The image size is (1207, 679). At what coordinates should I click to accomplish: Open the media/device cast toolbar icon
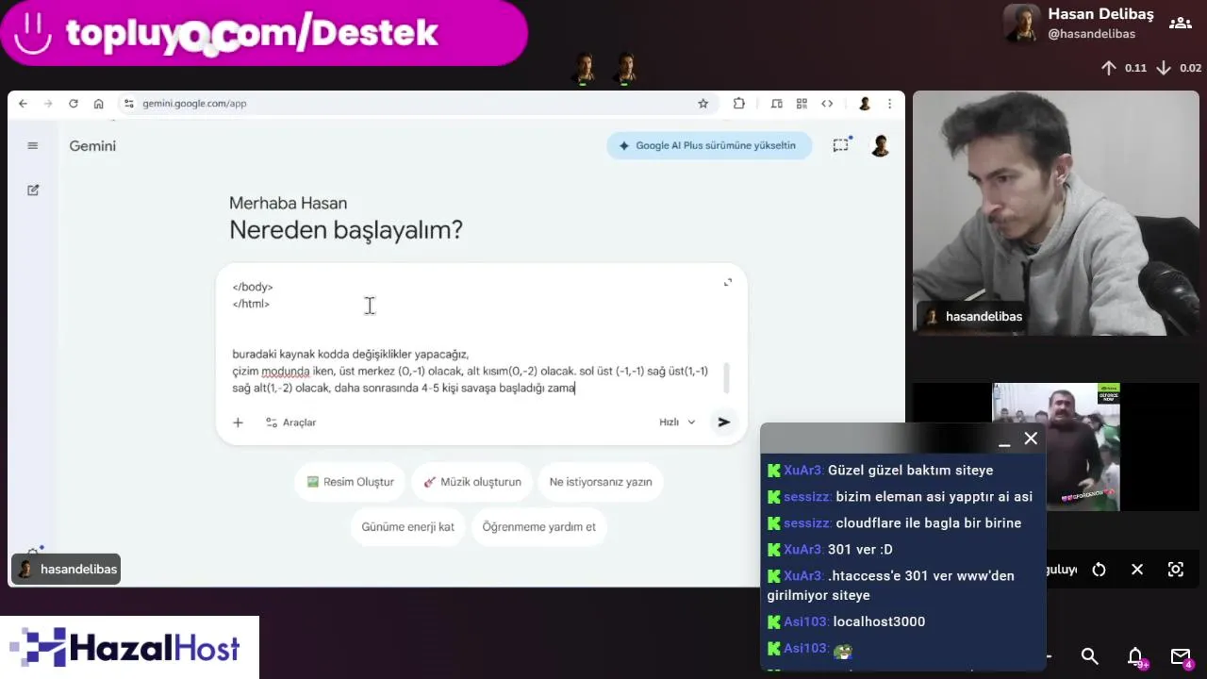click(x=776, y=104)
